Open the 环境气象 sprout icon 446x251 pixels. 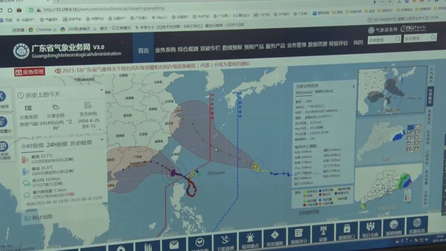(200, 242)
